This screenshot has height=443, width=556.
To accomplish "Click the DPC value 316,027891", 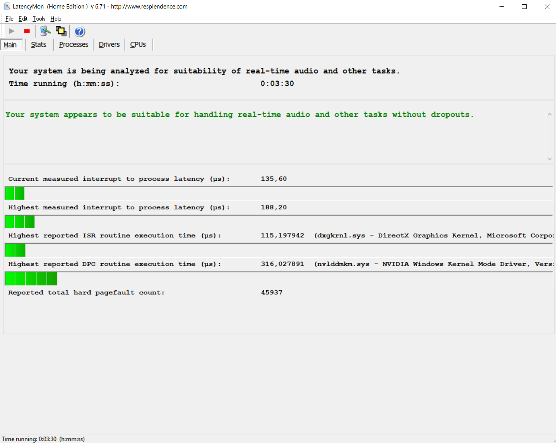I will (282, 264).
